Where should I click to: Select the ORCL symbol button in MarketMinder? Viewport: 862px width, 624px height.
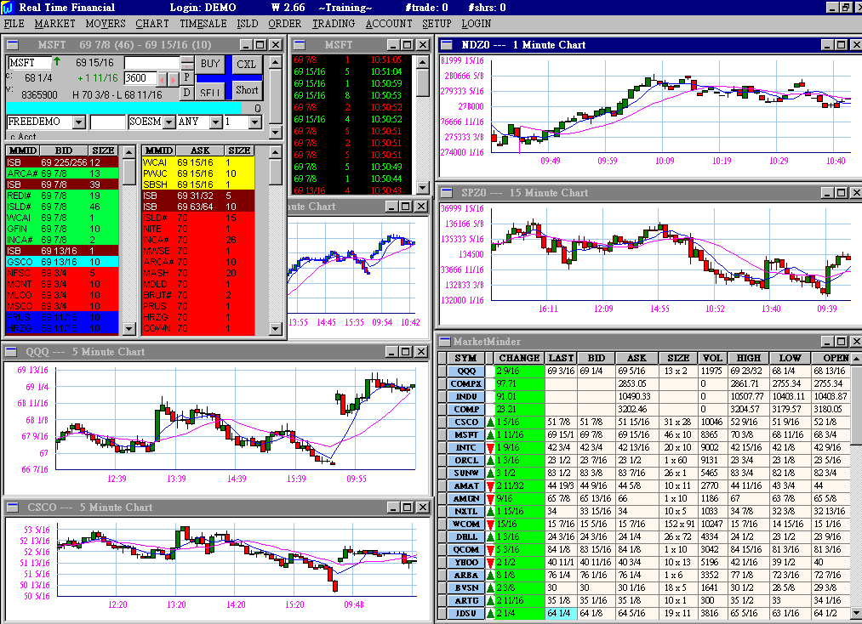click(466, 460)
